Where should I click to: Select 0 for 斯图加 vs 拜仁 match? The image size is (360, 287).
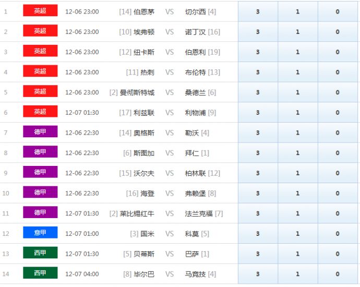coord(338,153)
